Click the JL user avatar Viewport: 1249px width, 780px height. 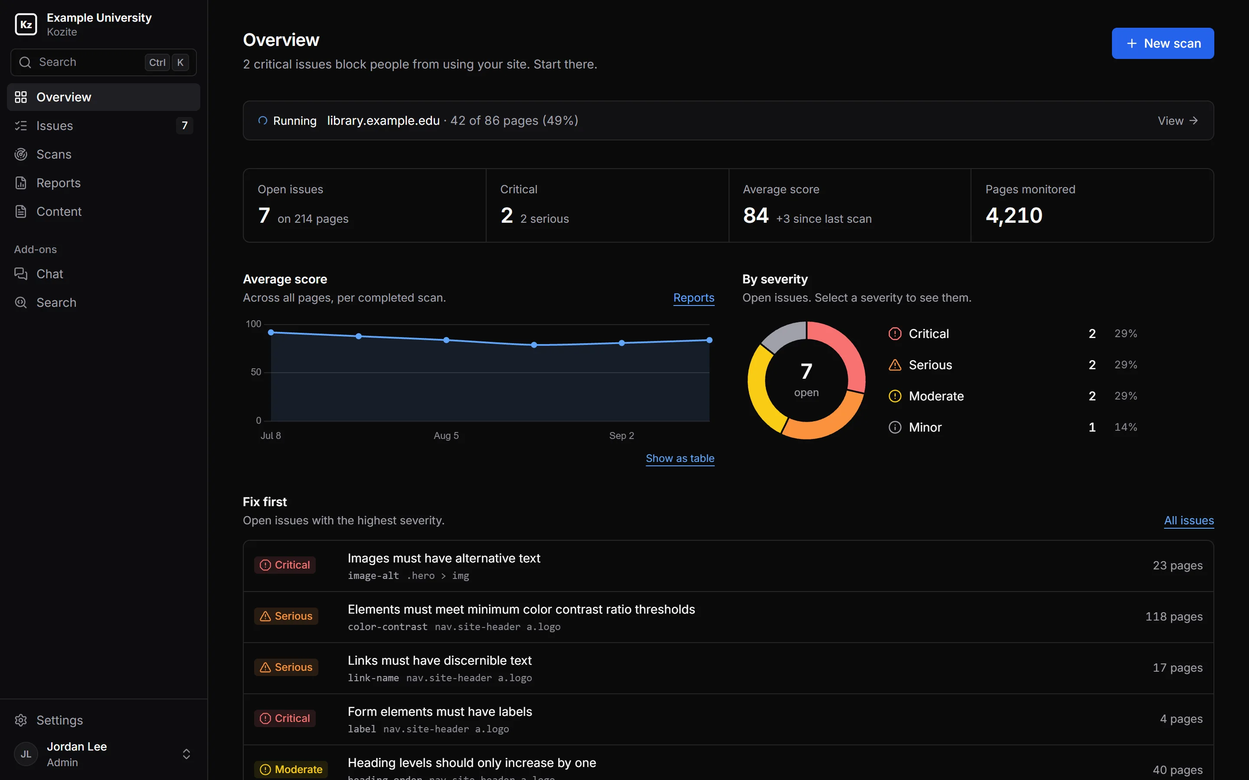[26, 754]
